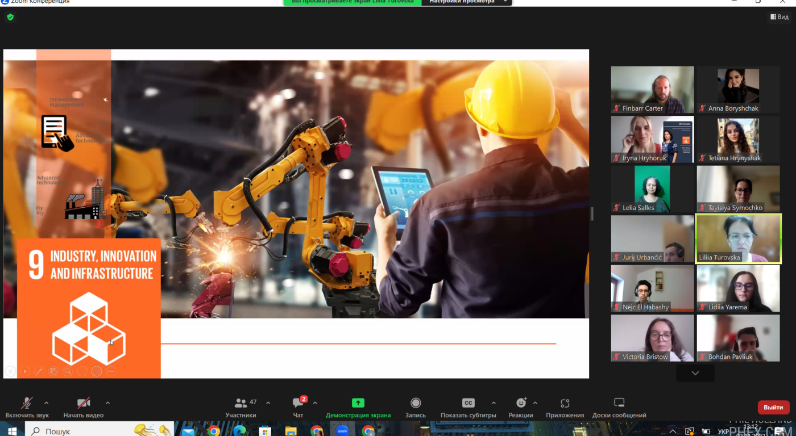
Task: Expand video options arrow beside camera
Action: 107,403
